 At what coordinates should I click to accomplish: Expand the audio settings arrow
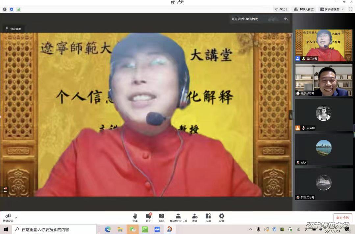click(x=16, y=217)
